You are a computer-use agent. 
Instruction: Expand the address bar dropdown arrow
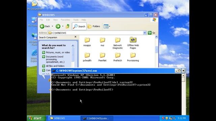tap(144, 33)
